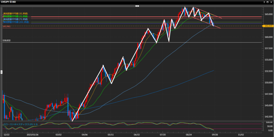The image size is (274, 137).
Task: Maximize the chart window
Action: (268, 2)
